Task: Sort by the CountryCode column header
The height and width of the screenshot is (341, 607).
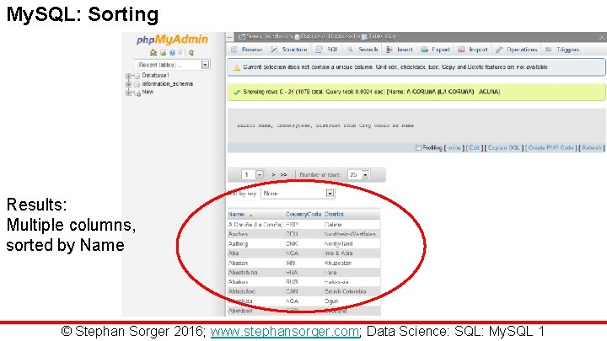Action: point(303,214)
